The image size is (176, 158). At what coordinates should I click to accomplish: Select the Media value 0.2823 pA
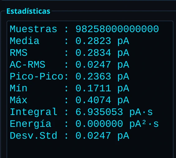click(102, 41)
